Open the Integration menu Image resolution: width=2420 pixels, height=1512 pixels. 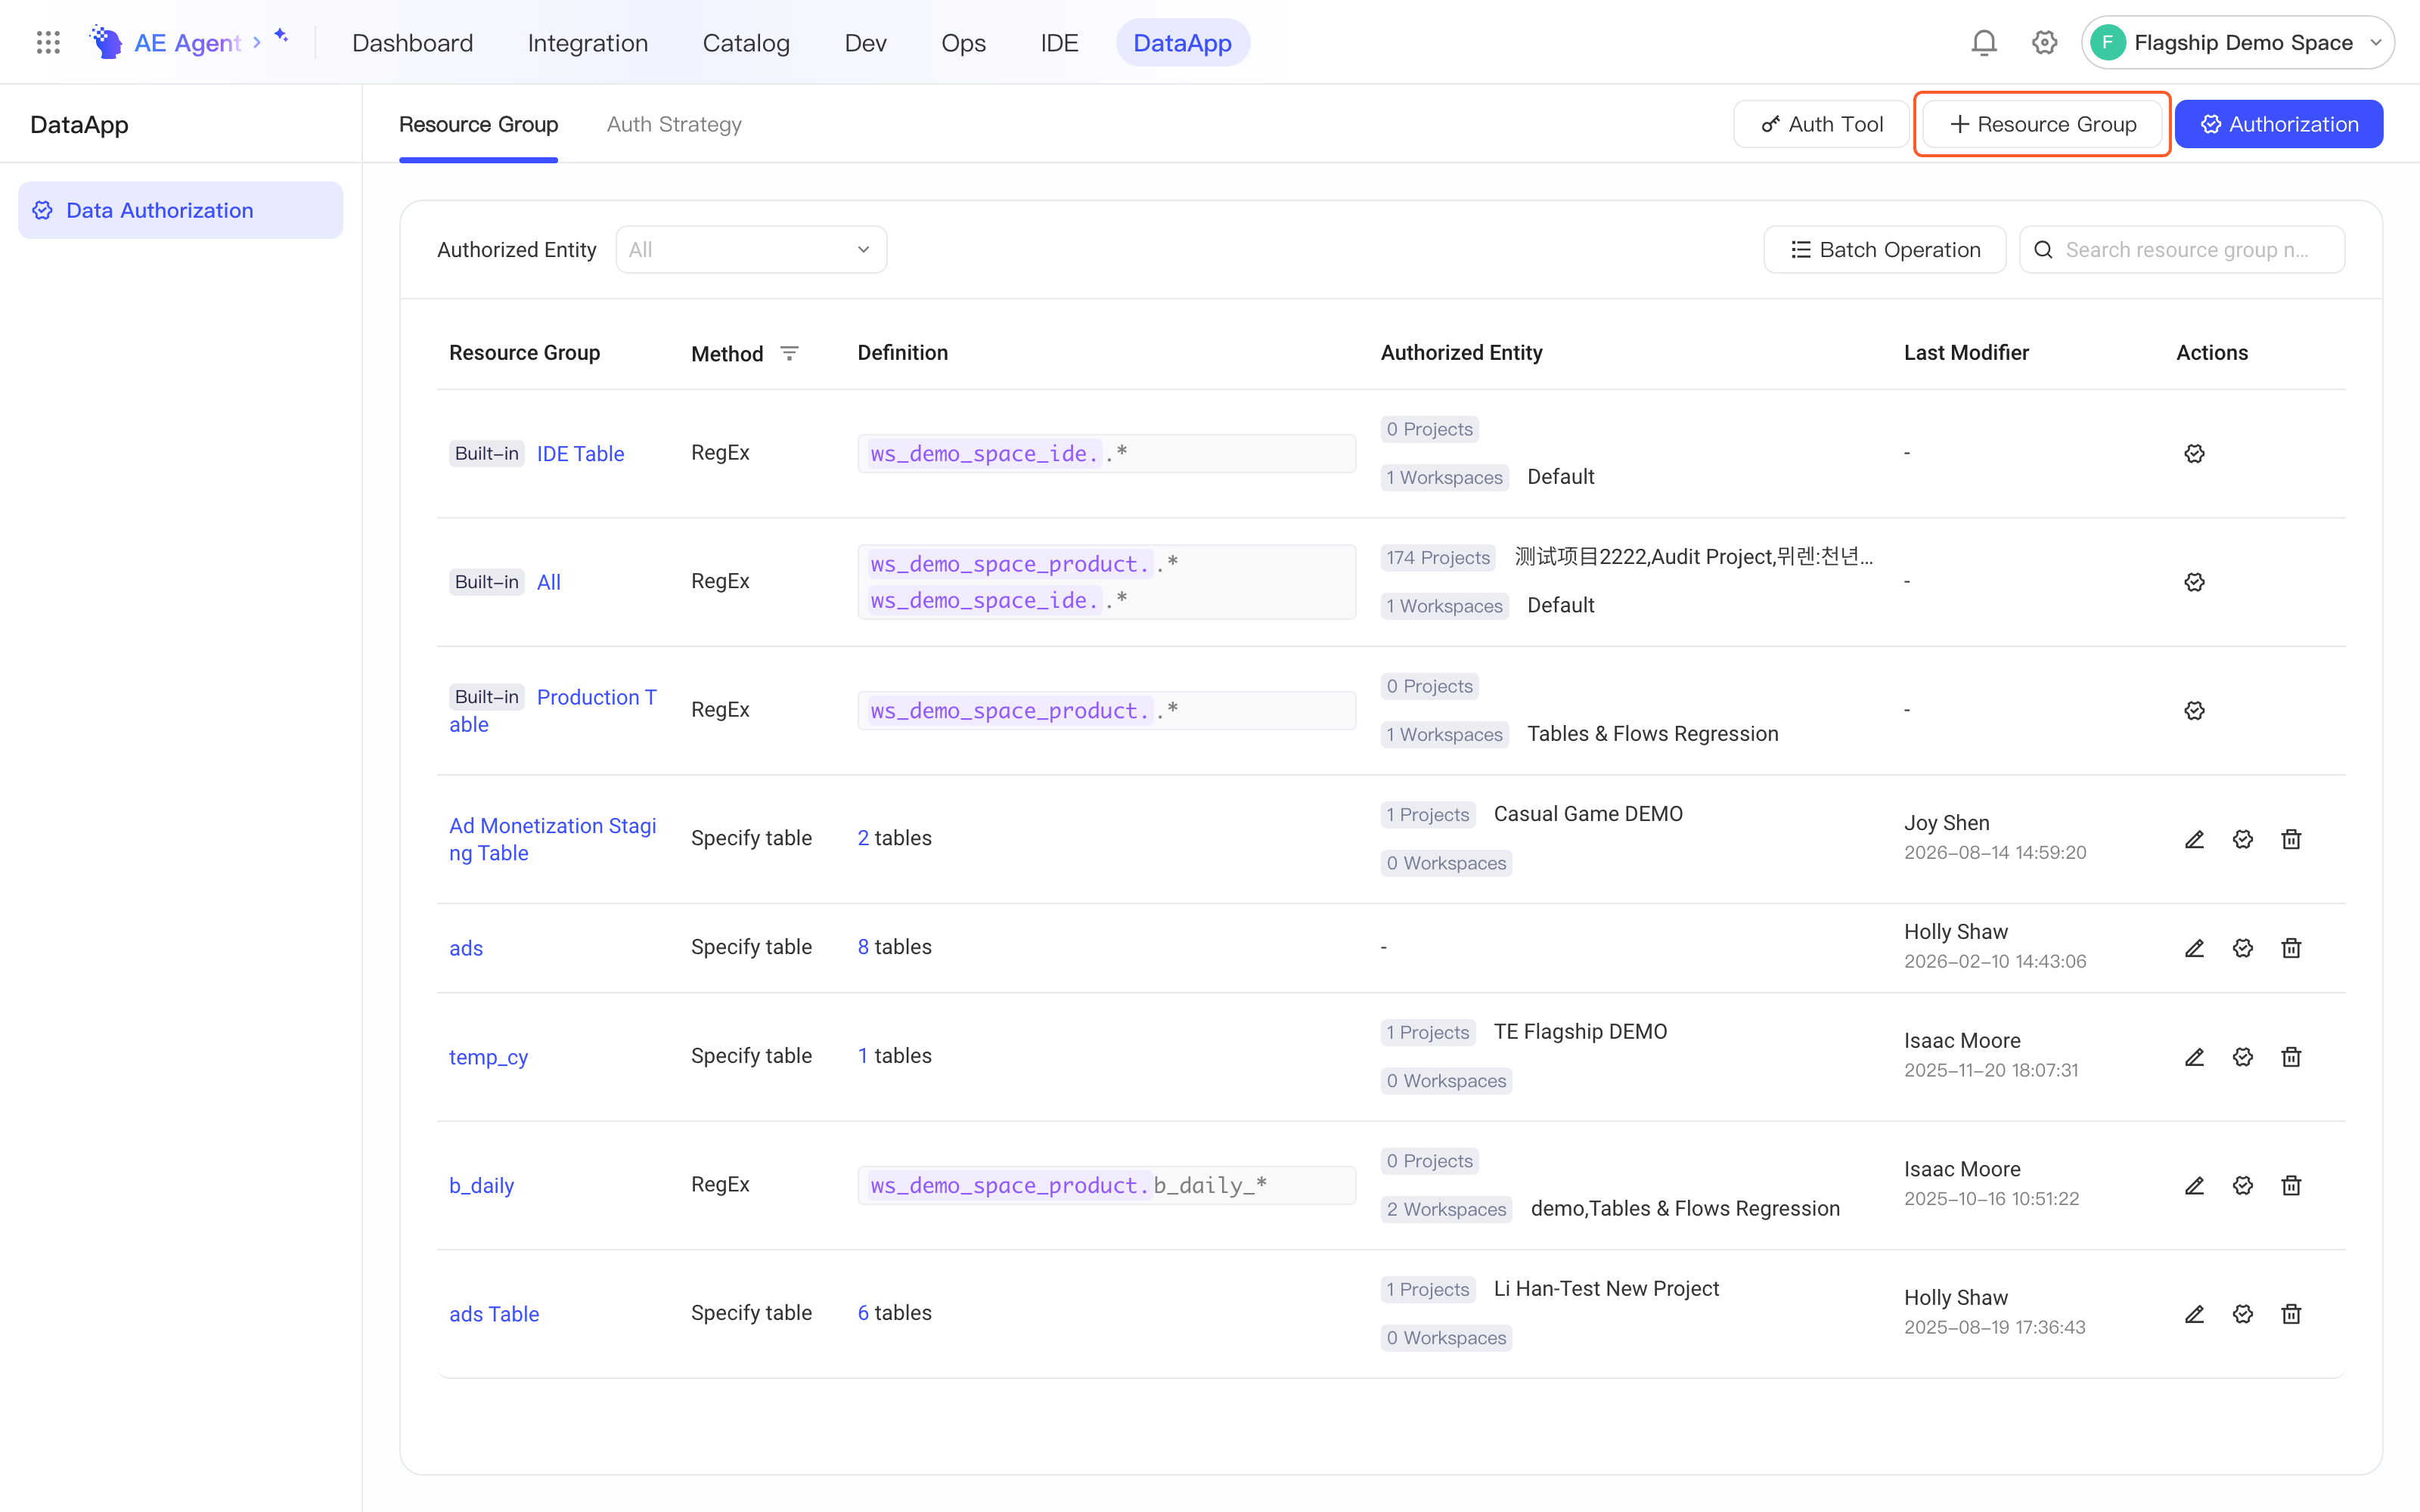click(x=588, y=42)
